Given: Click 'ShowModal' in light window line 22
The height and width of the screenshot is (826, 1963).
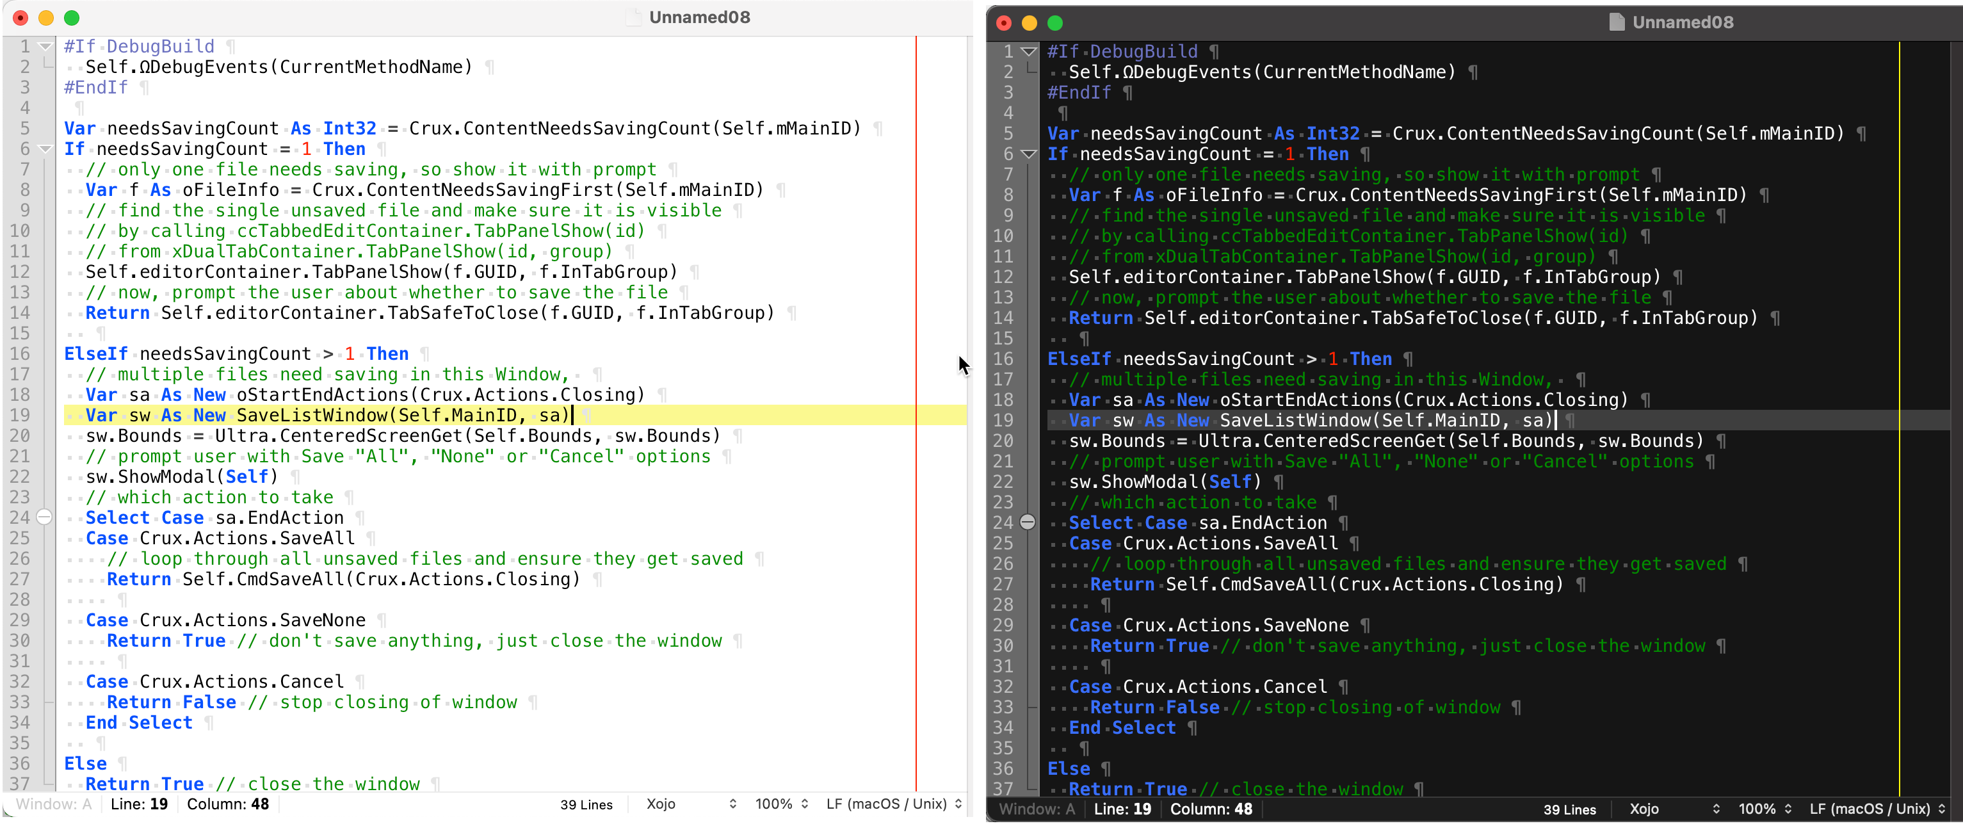Looking at the screenshot, I should (x=166, y=477).
